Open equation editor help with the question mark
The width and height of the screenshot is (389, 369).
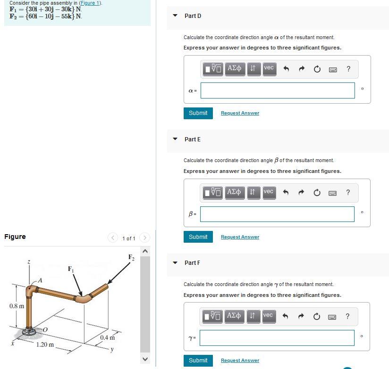[348, 69]
